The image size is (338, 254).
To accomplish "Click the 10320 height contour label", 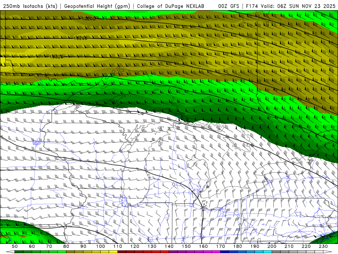I will coord(56,57).
